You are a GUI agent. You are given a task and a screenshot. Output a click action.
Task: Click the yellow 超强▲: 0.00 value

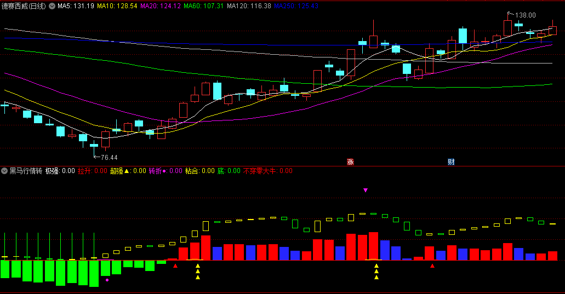click(128, 171)
